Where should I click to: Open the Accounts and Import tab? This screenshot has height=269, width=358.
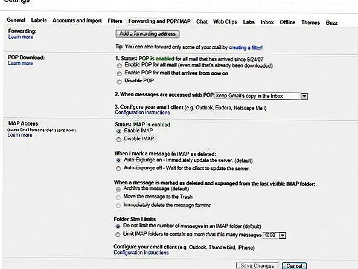(77, 21)
